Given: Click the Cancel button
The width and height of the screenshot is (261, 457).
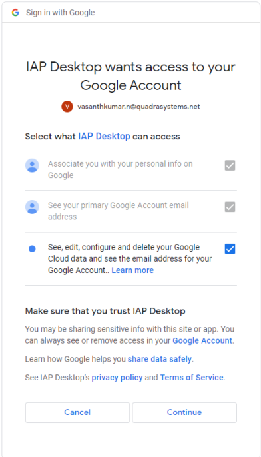Looking at the screenshot, I should click(x=77, y=412).
